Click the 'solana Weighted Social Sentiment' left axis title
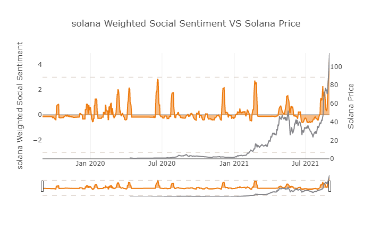372x239 pixels. (20, 106)
